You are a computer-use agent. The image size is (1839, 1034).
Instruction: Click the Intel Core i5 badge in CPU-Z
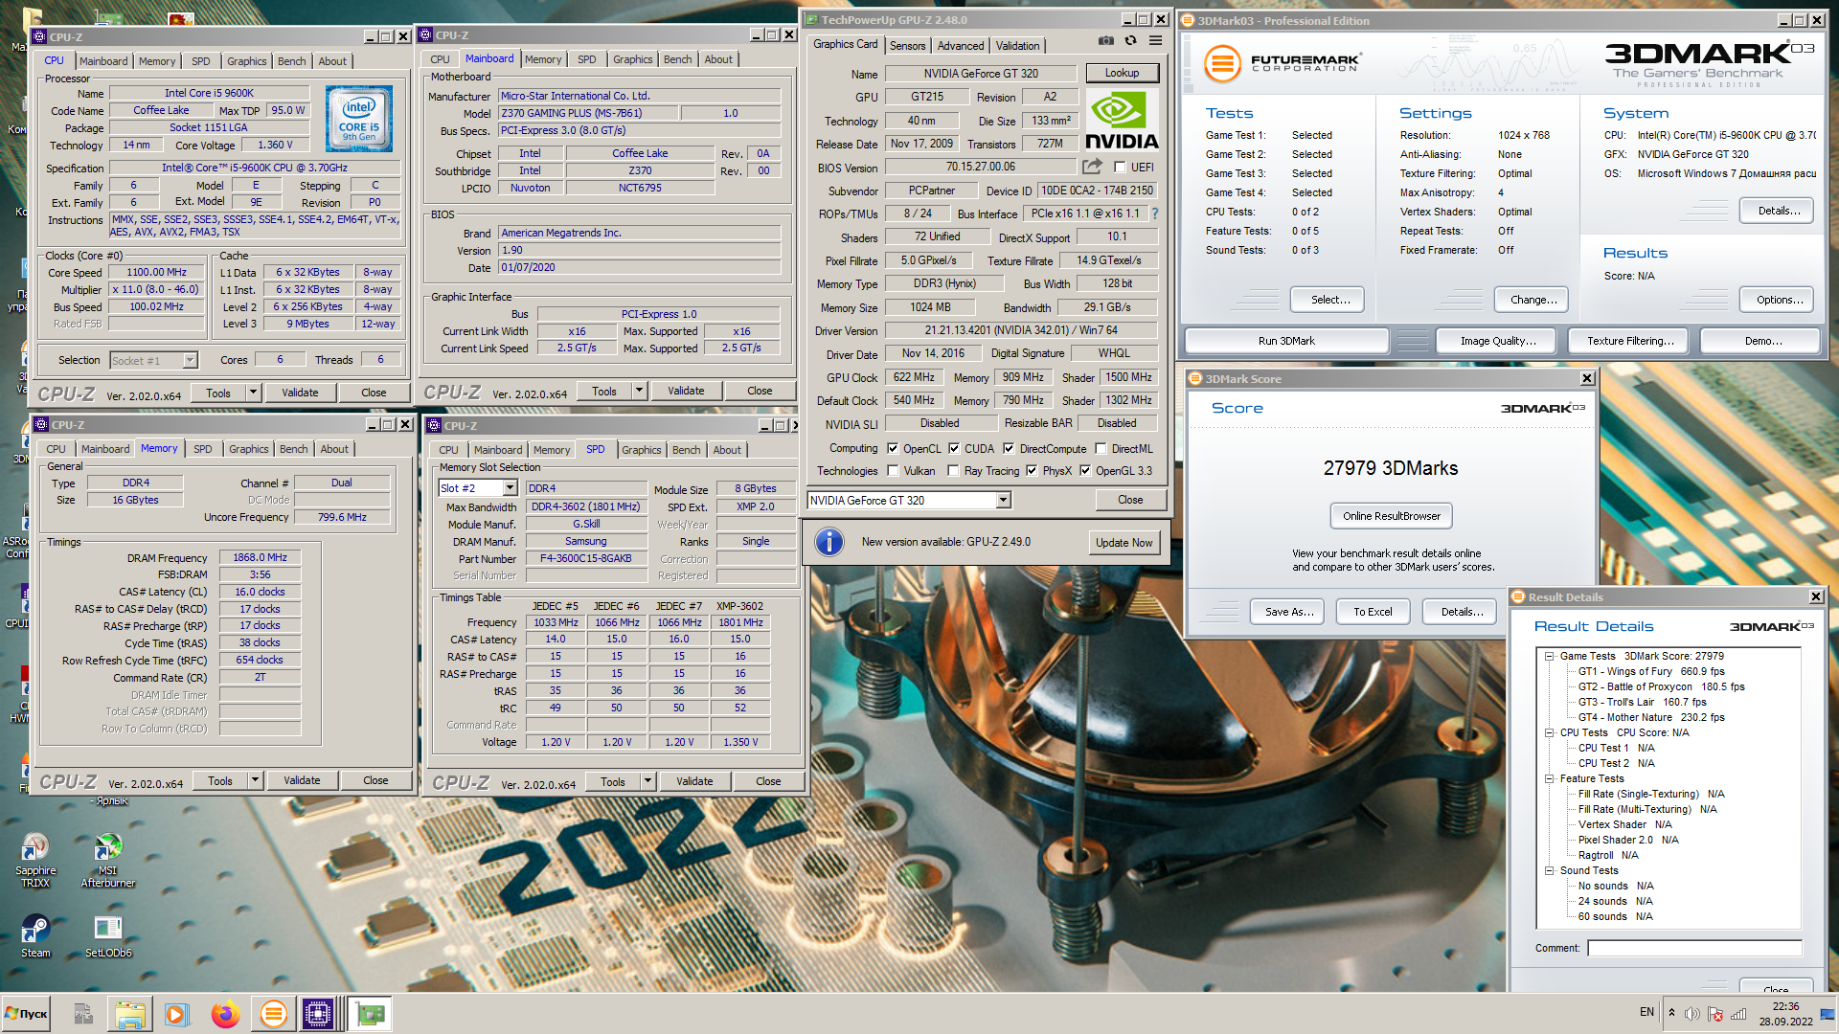(x=359, y=120)
